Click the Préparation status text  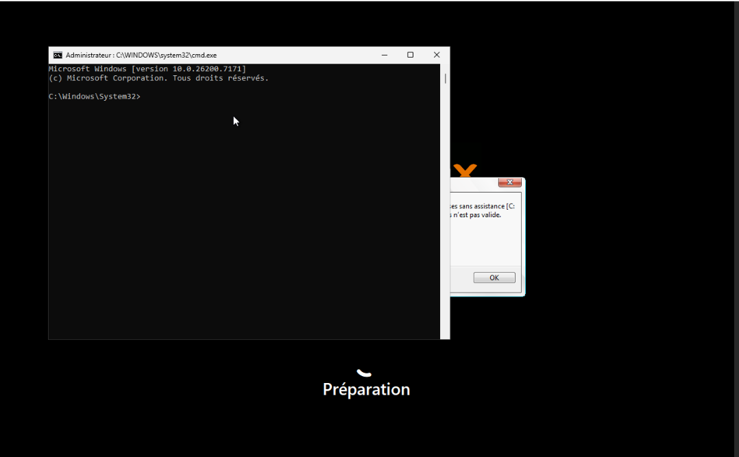click(x=366, y=390)
